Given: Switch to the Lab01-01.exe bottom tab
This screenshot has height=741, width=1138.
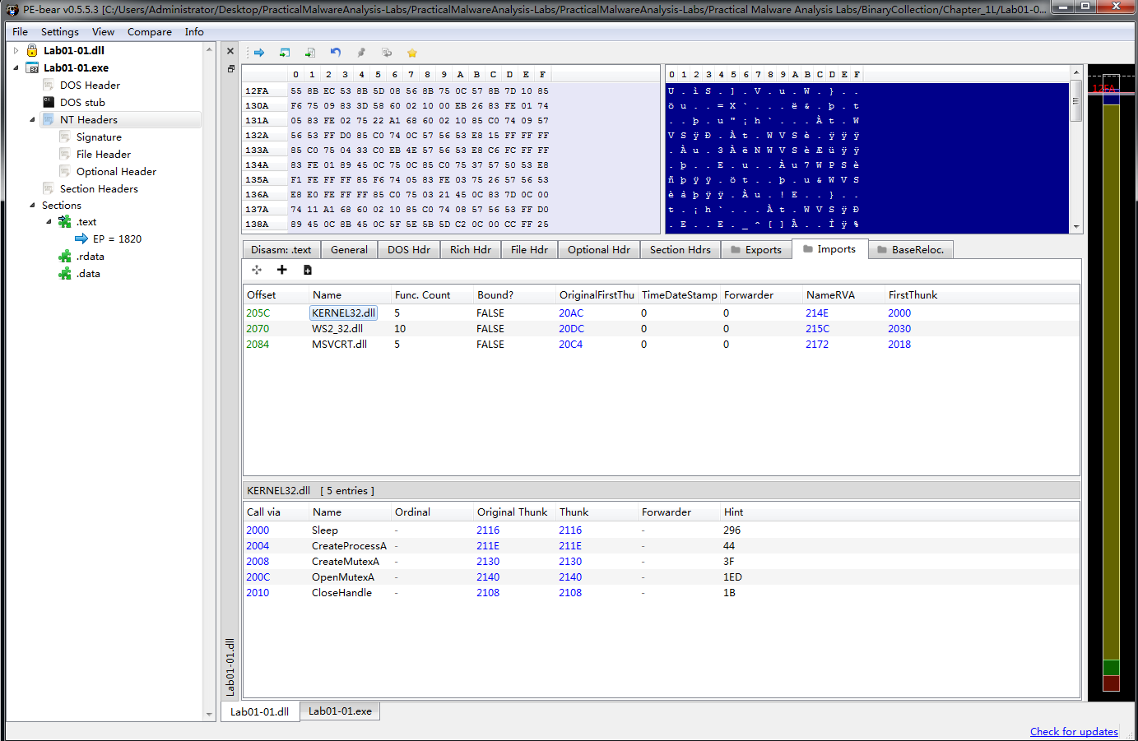Looking at the screenshot, I should pos(340,711).
